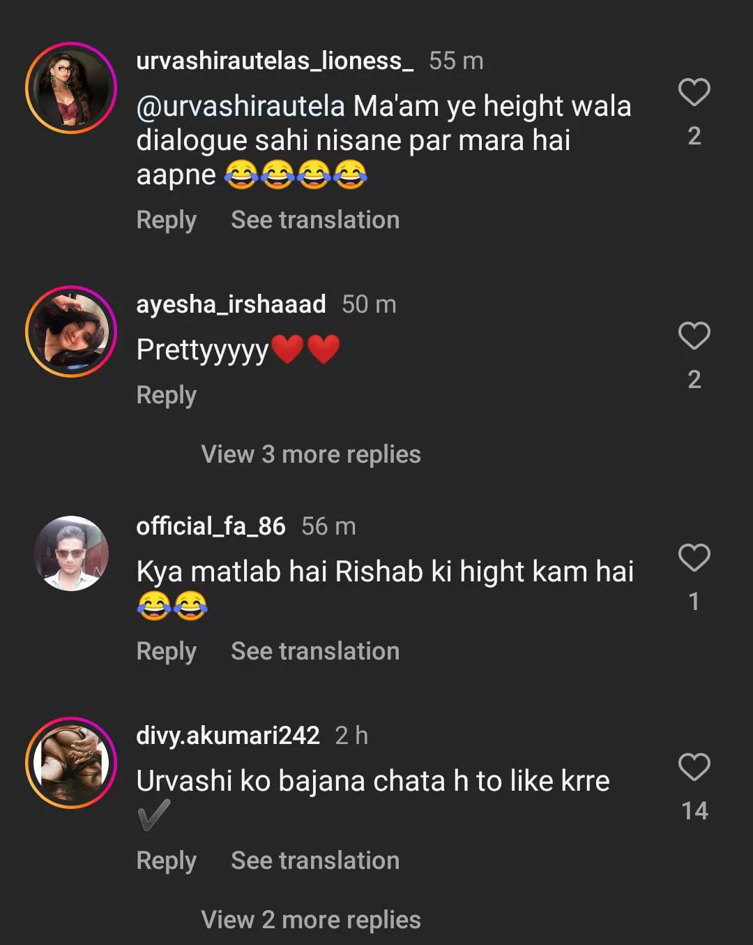See translation of Rishab height comment

pos(315,652)
